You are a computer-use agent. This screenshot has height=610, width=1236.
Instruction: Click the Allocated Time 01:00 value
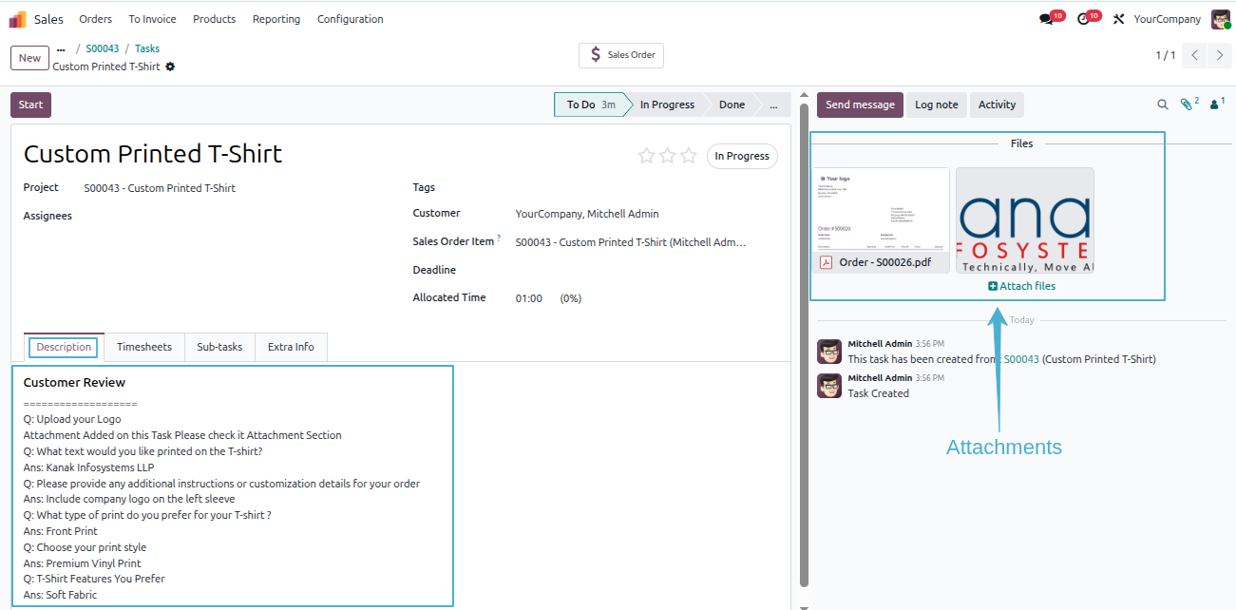pyautogui.click(x=529, y=298)
